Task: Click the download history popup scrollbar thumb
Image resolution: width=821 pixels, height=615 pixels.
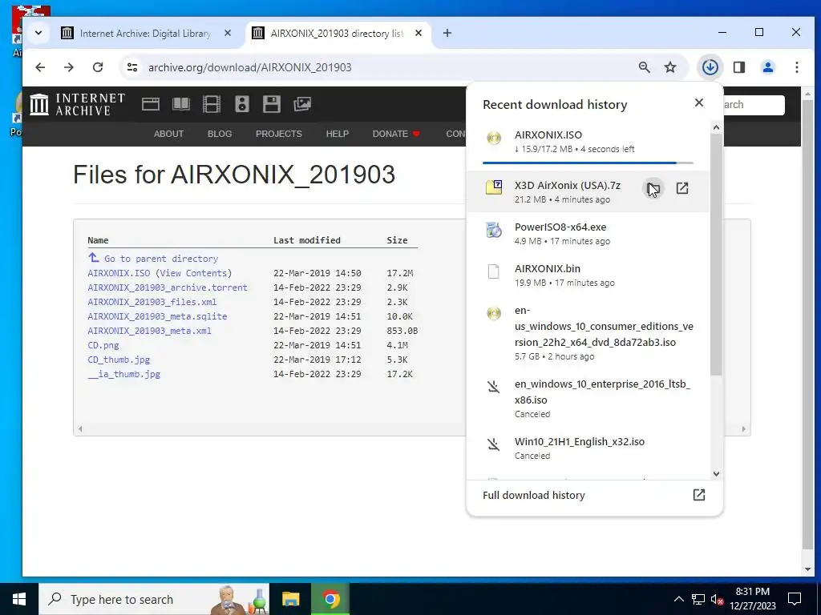Action: [x=716, y=254]
